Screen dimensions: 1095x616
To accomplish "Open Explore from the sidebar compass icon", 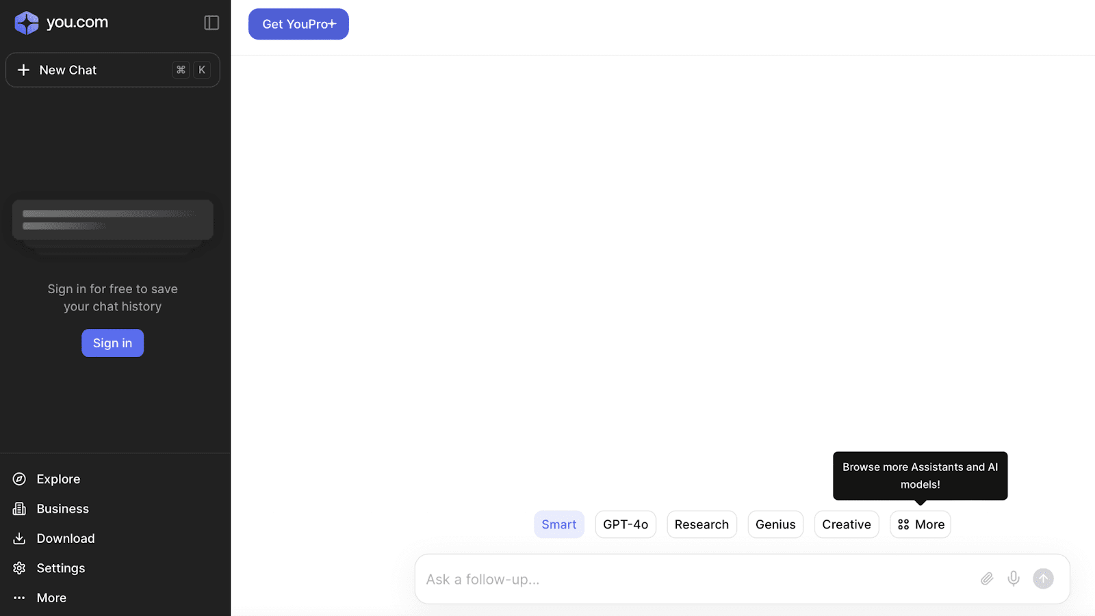I will point(20,479).
